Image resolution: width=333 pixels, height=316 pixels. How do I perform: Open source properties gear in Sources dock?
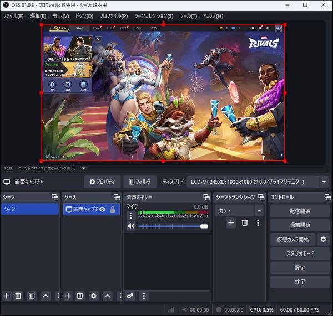[x=93, y=296]
